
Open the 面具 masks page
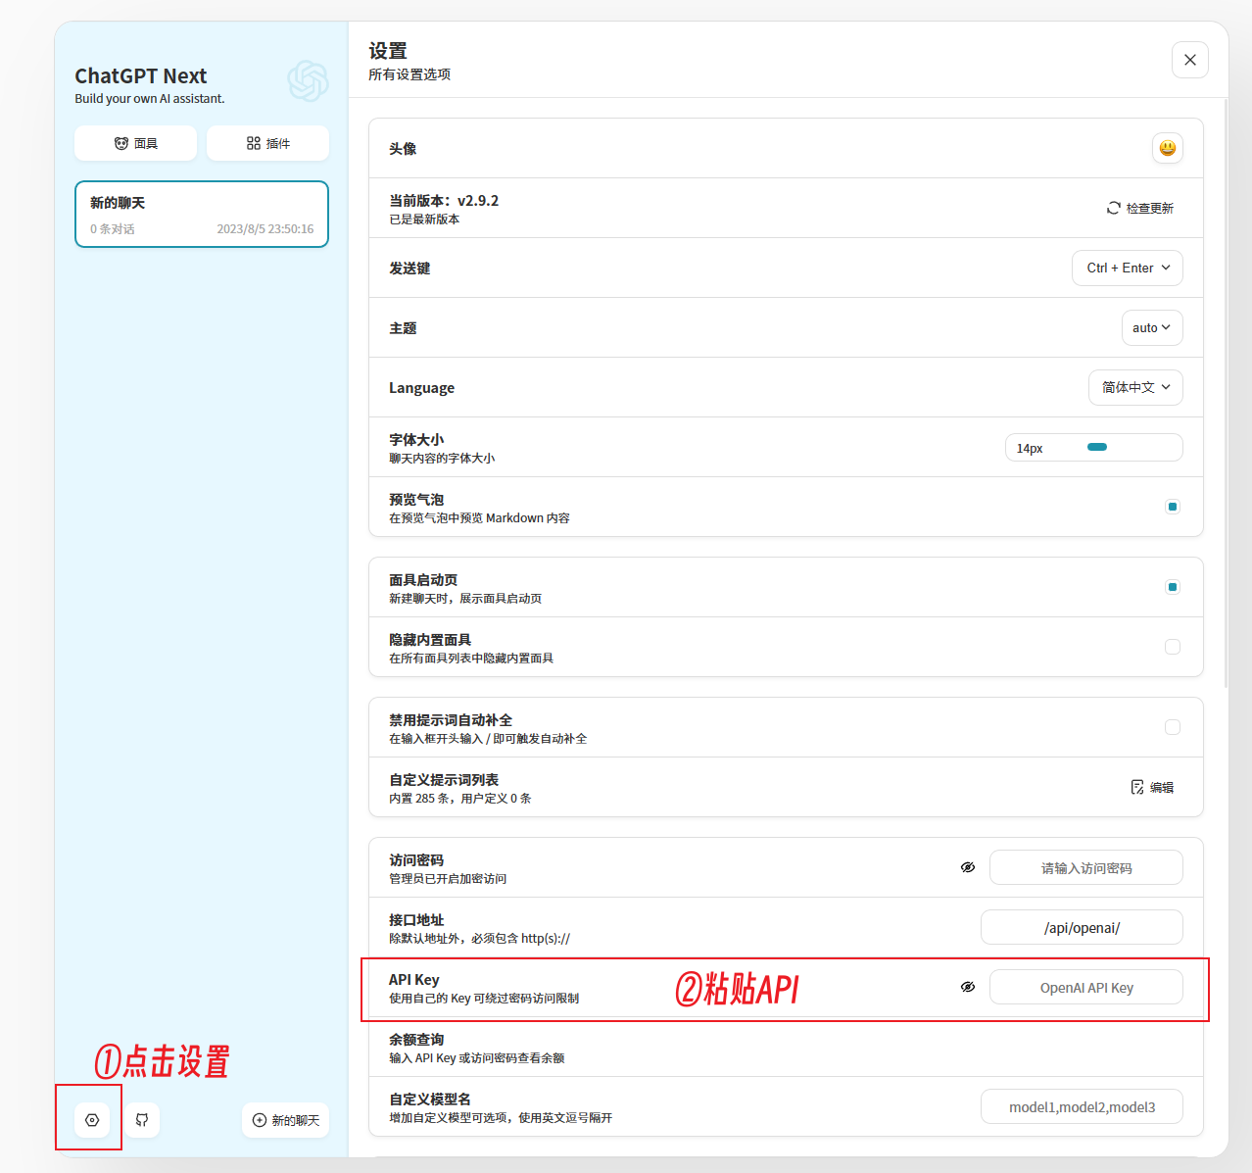135,143
